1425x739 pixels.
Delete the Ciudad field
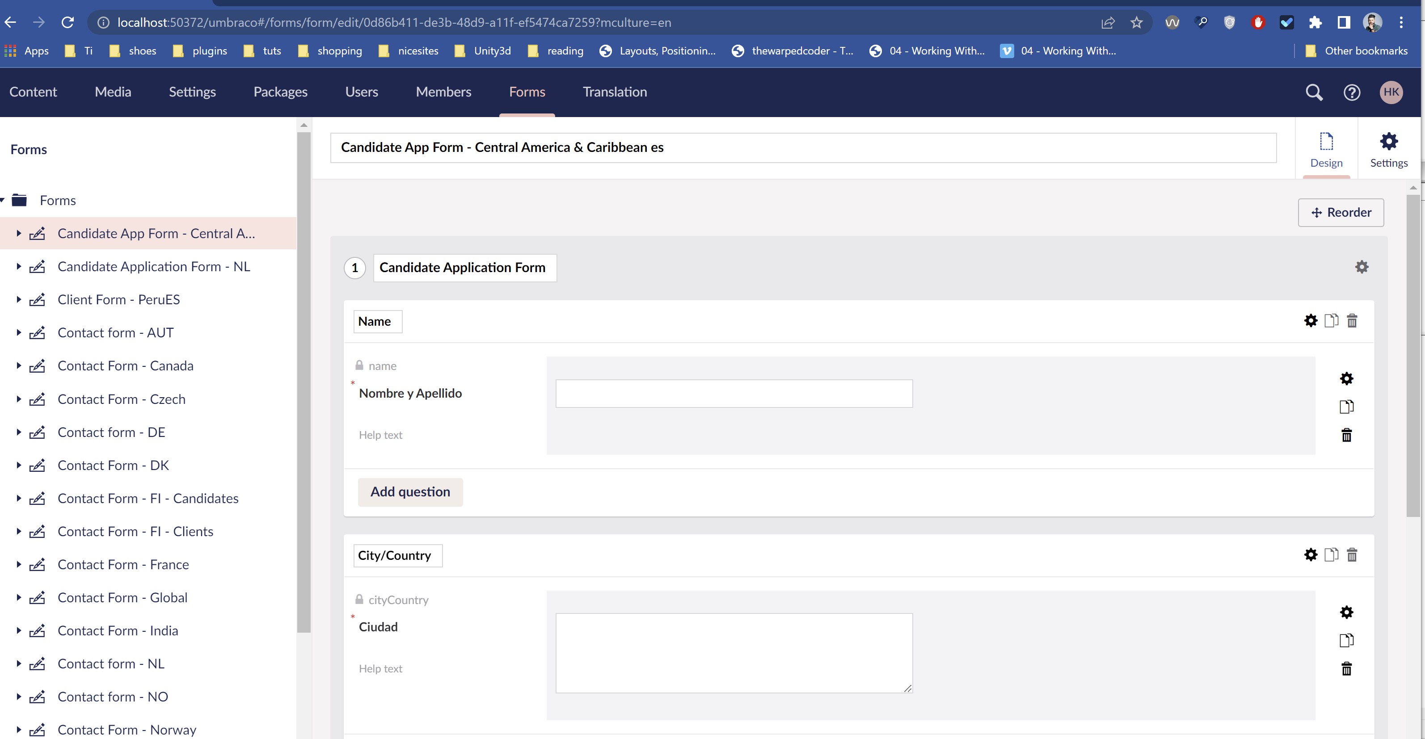1346,669
